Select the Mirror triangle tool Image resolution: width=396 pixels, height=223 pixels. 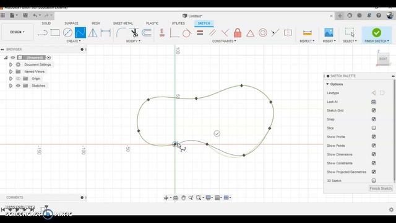(93, 33)
